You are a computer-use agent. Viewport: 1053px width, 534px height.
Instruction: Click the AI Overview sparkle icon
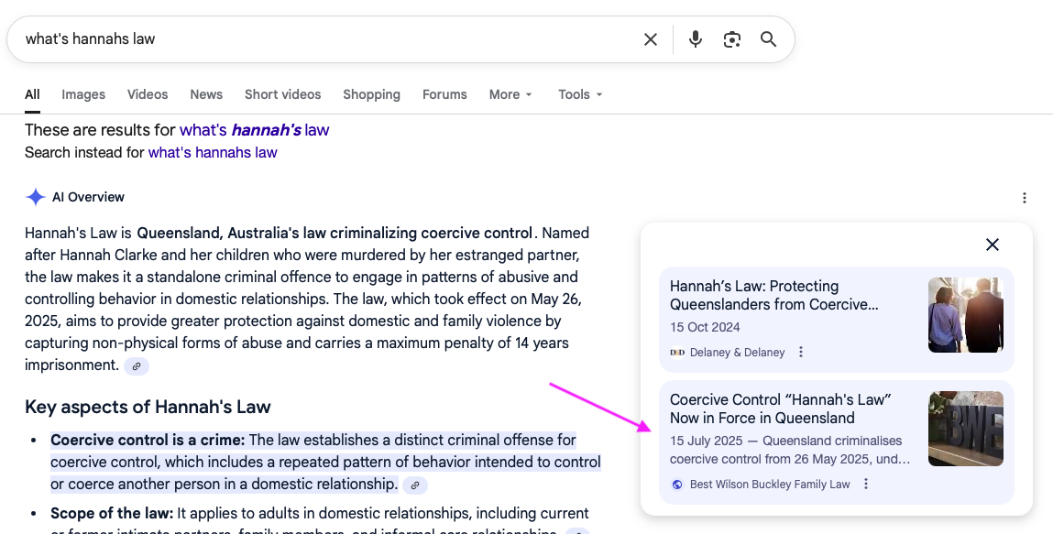pyautogui.click(x=35, y=197)
